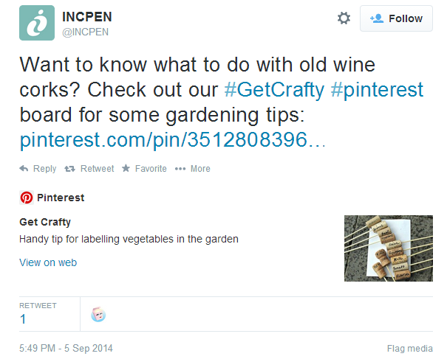Open the #pinterest hashtag link
This screenshot has width=447, height=359.
pyautogui.click(x=377, y=90)
